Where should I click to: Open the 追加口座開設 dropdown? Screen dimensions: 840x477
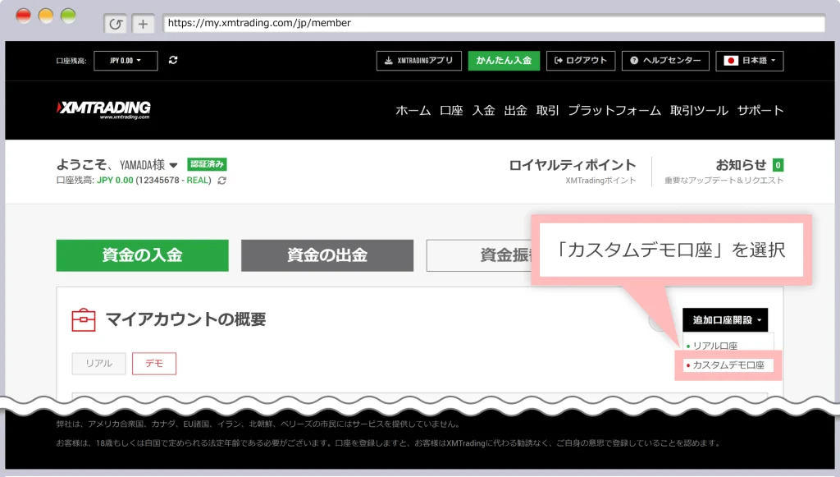coord(725,320)
